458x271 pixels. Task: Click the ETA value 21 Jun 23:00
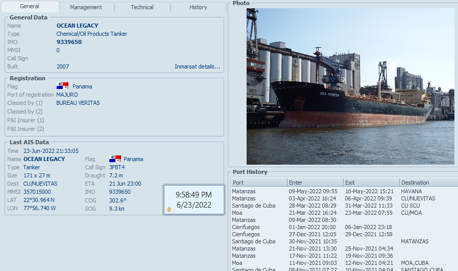125,184
